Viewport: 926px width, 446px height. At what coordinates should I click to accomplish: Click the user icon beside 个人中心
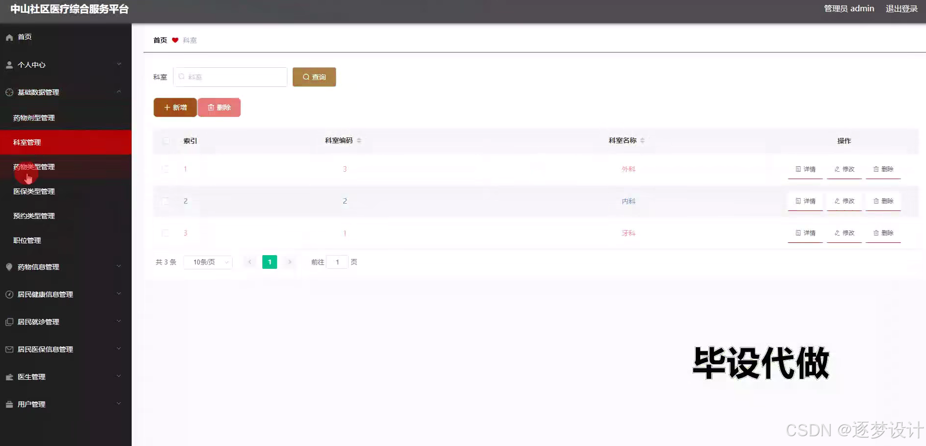9,65
